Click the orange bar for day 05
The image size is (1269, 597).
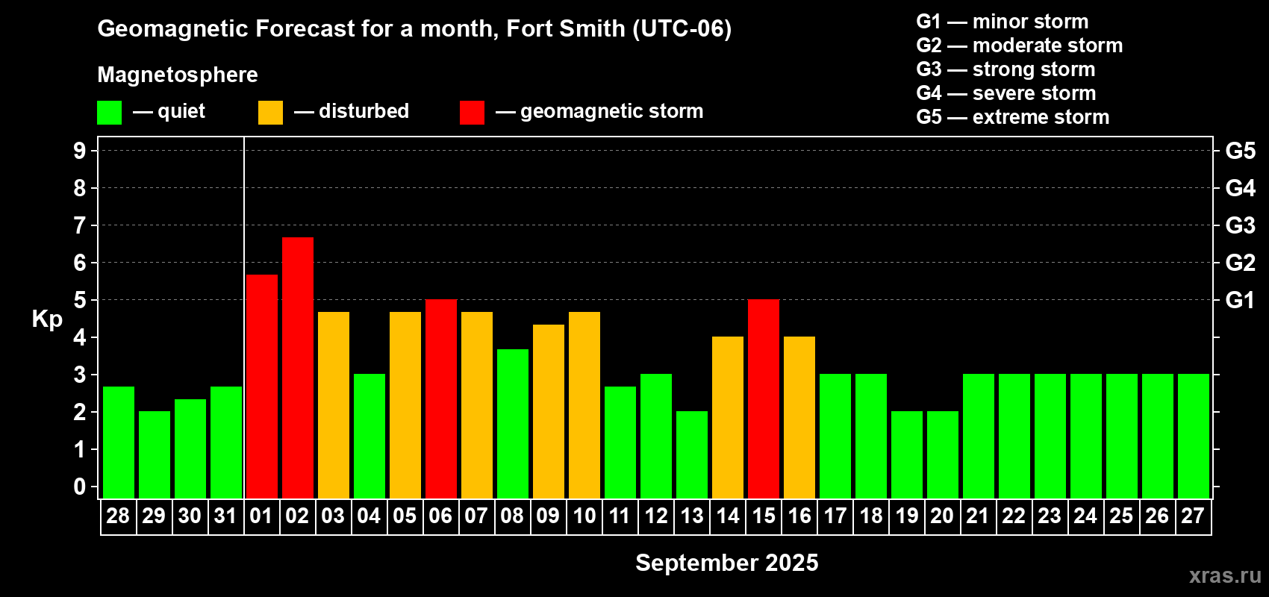coord(405,405)
